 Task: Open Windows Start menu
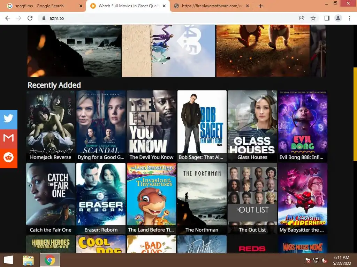[x=8, y=260]
